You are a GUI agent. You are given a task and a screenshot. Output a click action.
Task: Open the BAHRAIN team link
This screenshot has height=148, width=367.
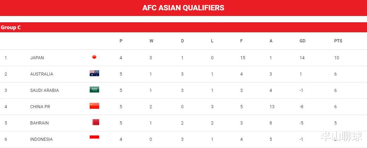pyautogui.click(x=39, y=123)
